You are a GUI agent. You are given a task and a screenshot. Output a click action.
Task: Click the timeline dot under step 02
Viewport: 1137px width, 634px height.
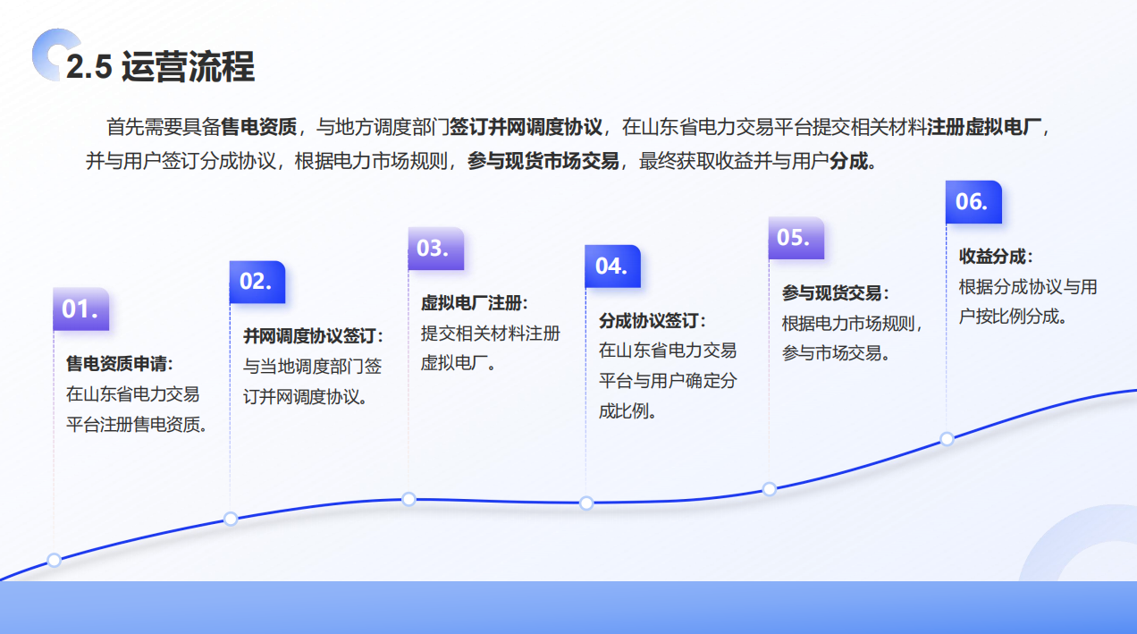tap(231, 519)
